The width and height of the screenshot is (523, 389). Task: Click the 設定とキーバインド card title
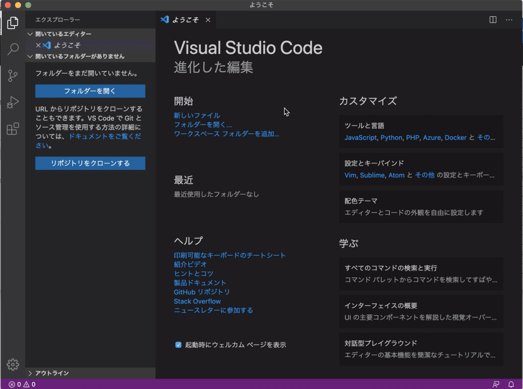point(374,163)
